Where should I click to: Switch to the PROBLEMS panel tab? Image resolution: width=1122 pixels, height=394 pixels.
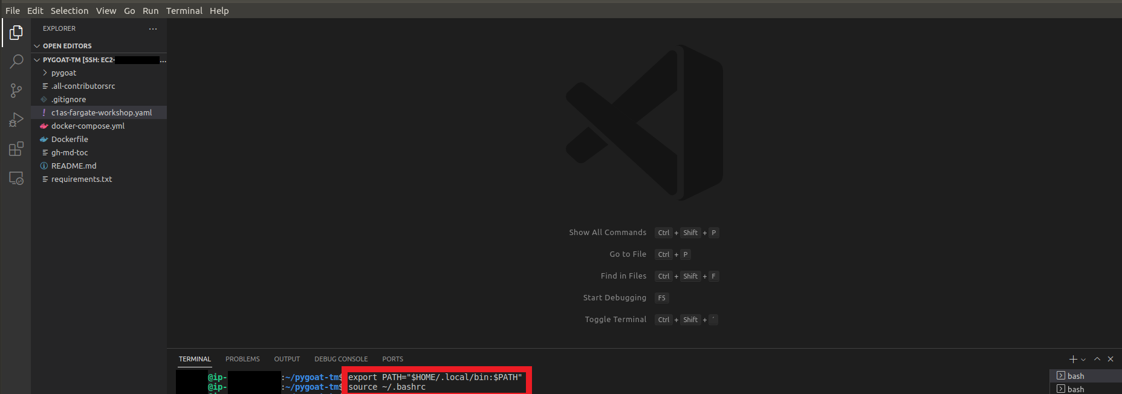(x=242, y=359)
